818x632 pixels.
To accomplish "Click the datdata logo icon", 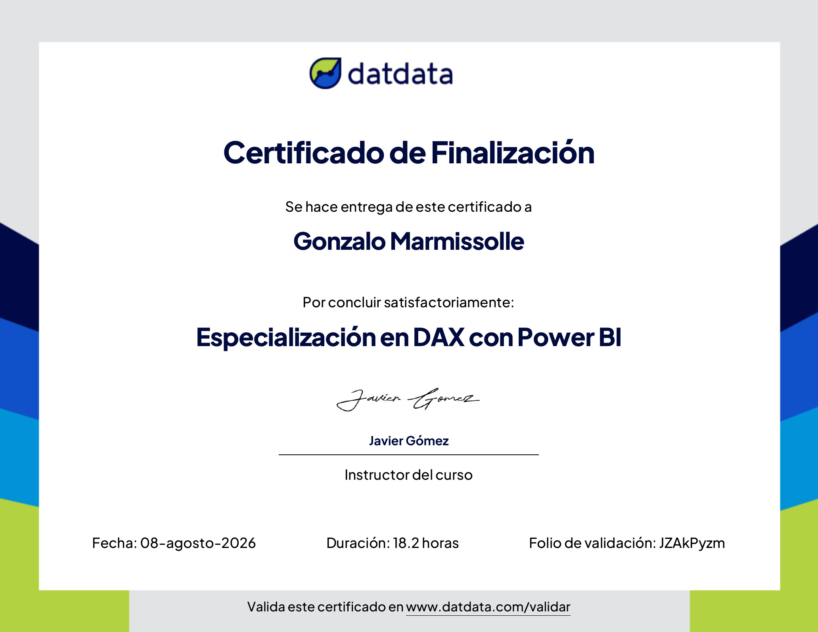I will pyautogui.click(x=325, y=73).
